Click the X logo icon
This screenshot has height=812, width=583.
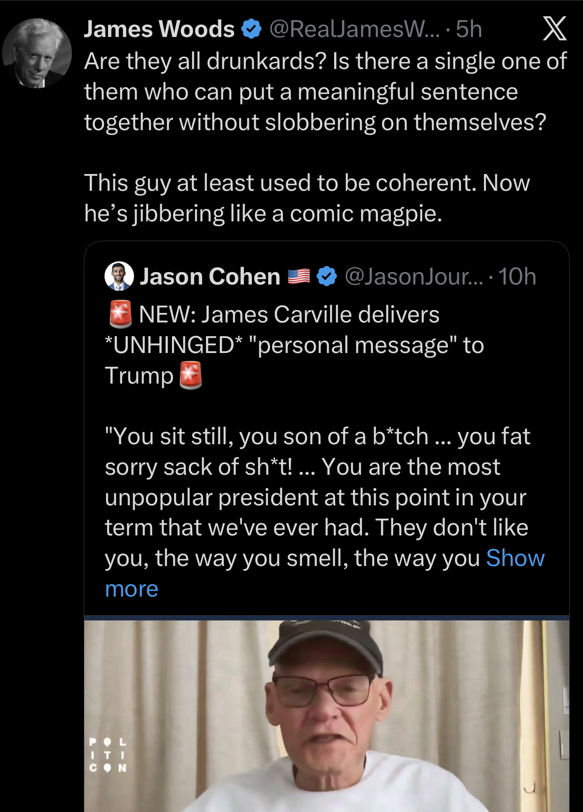coord(554,29)
